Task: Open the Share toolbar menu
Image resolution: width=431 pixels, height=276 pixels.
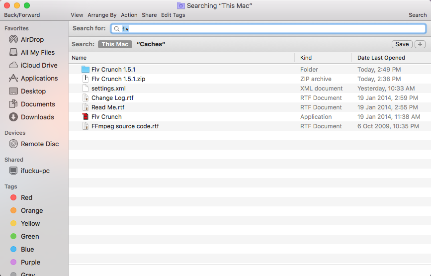Action: [x=149, y=15]
